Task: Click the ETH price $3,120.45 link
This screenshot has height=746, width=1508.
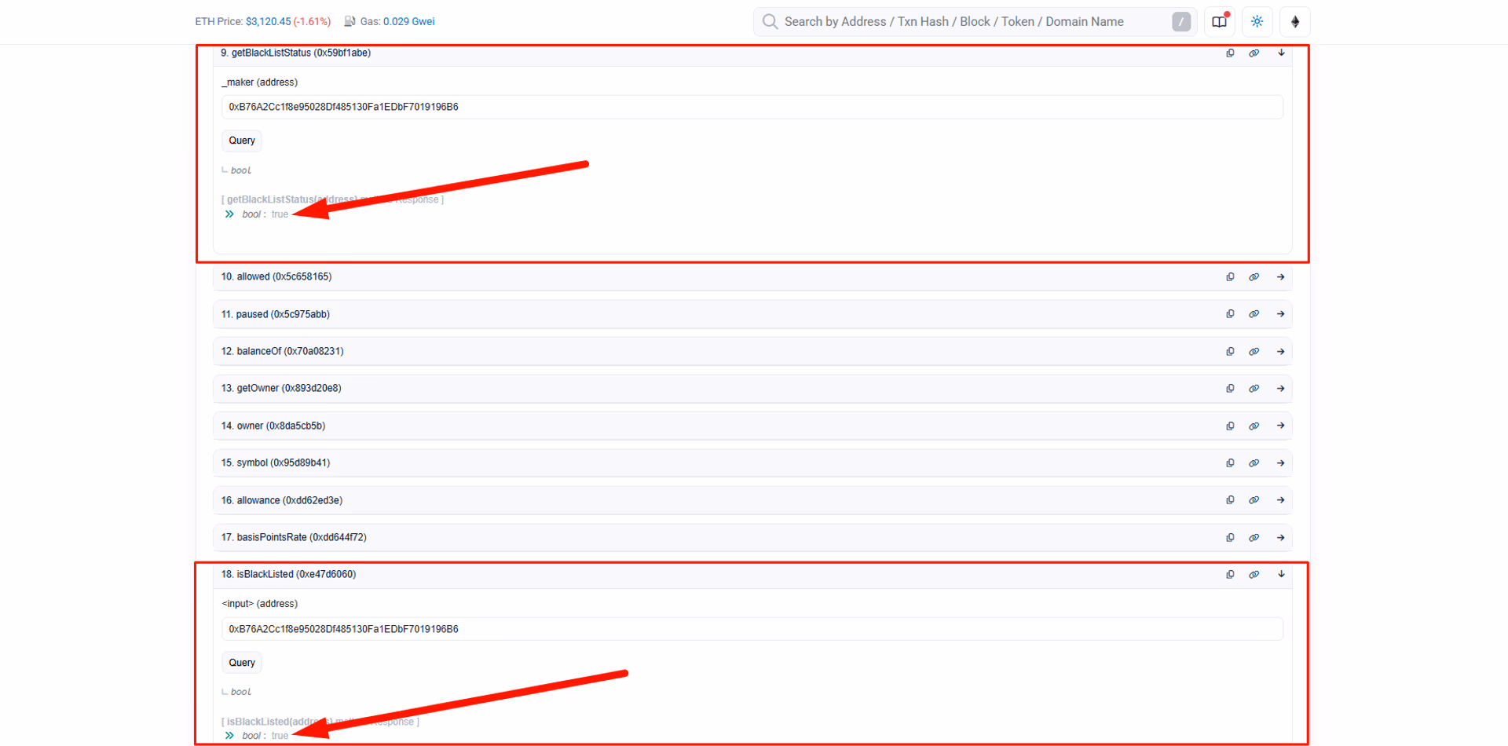Action: tap(268, 22)
